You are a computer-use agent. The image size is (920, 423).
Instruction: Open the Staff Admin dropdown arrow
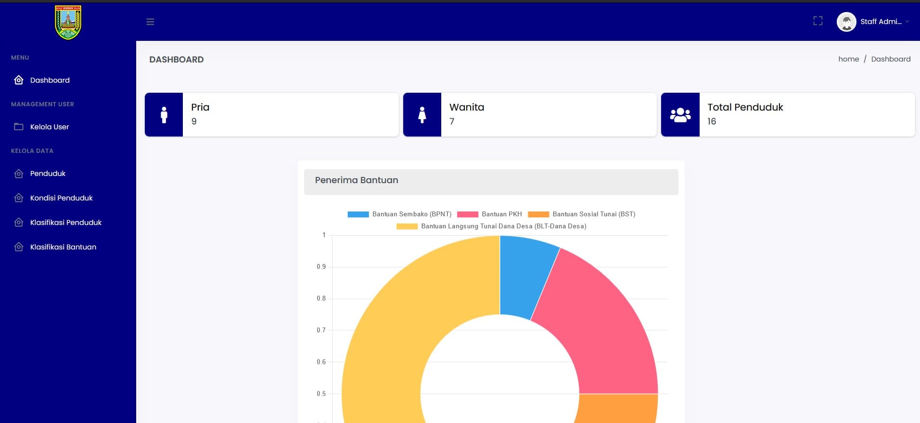[x=907, y=22]
